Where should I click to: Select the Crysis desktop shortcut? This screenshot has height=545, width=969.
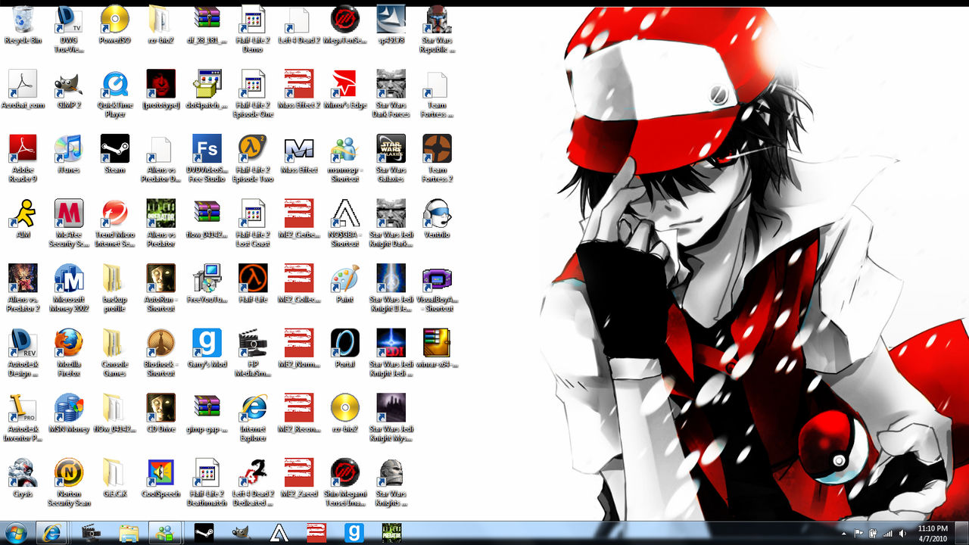(x=23, y=478)
